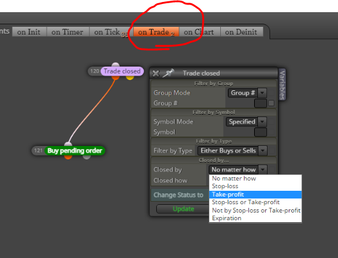
Task: Expand the Group Mode dropdown arrow
Action: [x=262, y=93]
